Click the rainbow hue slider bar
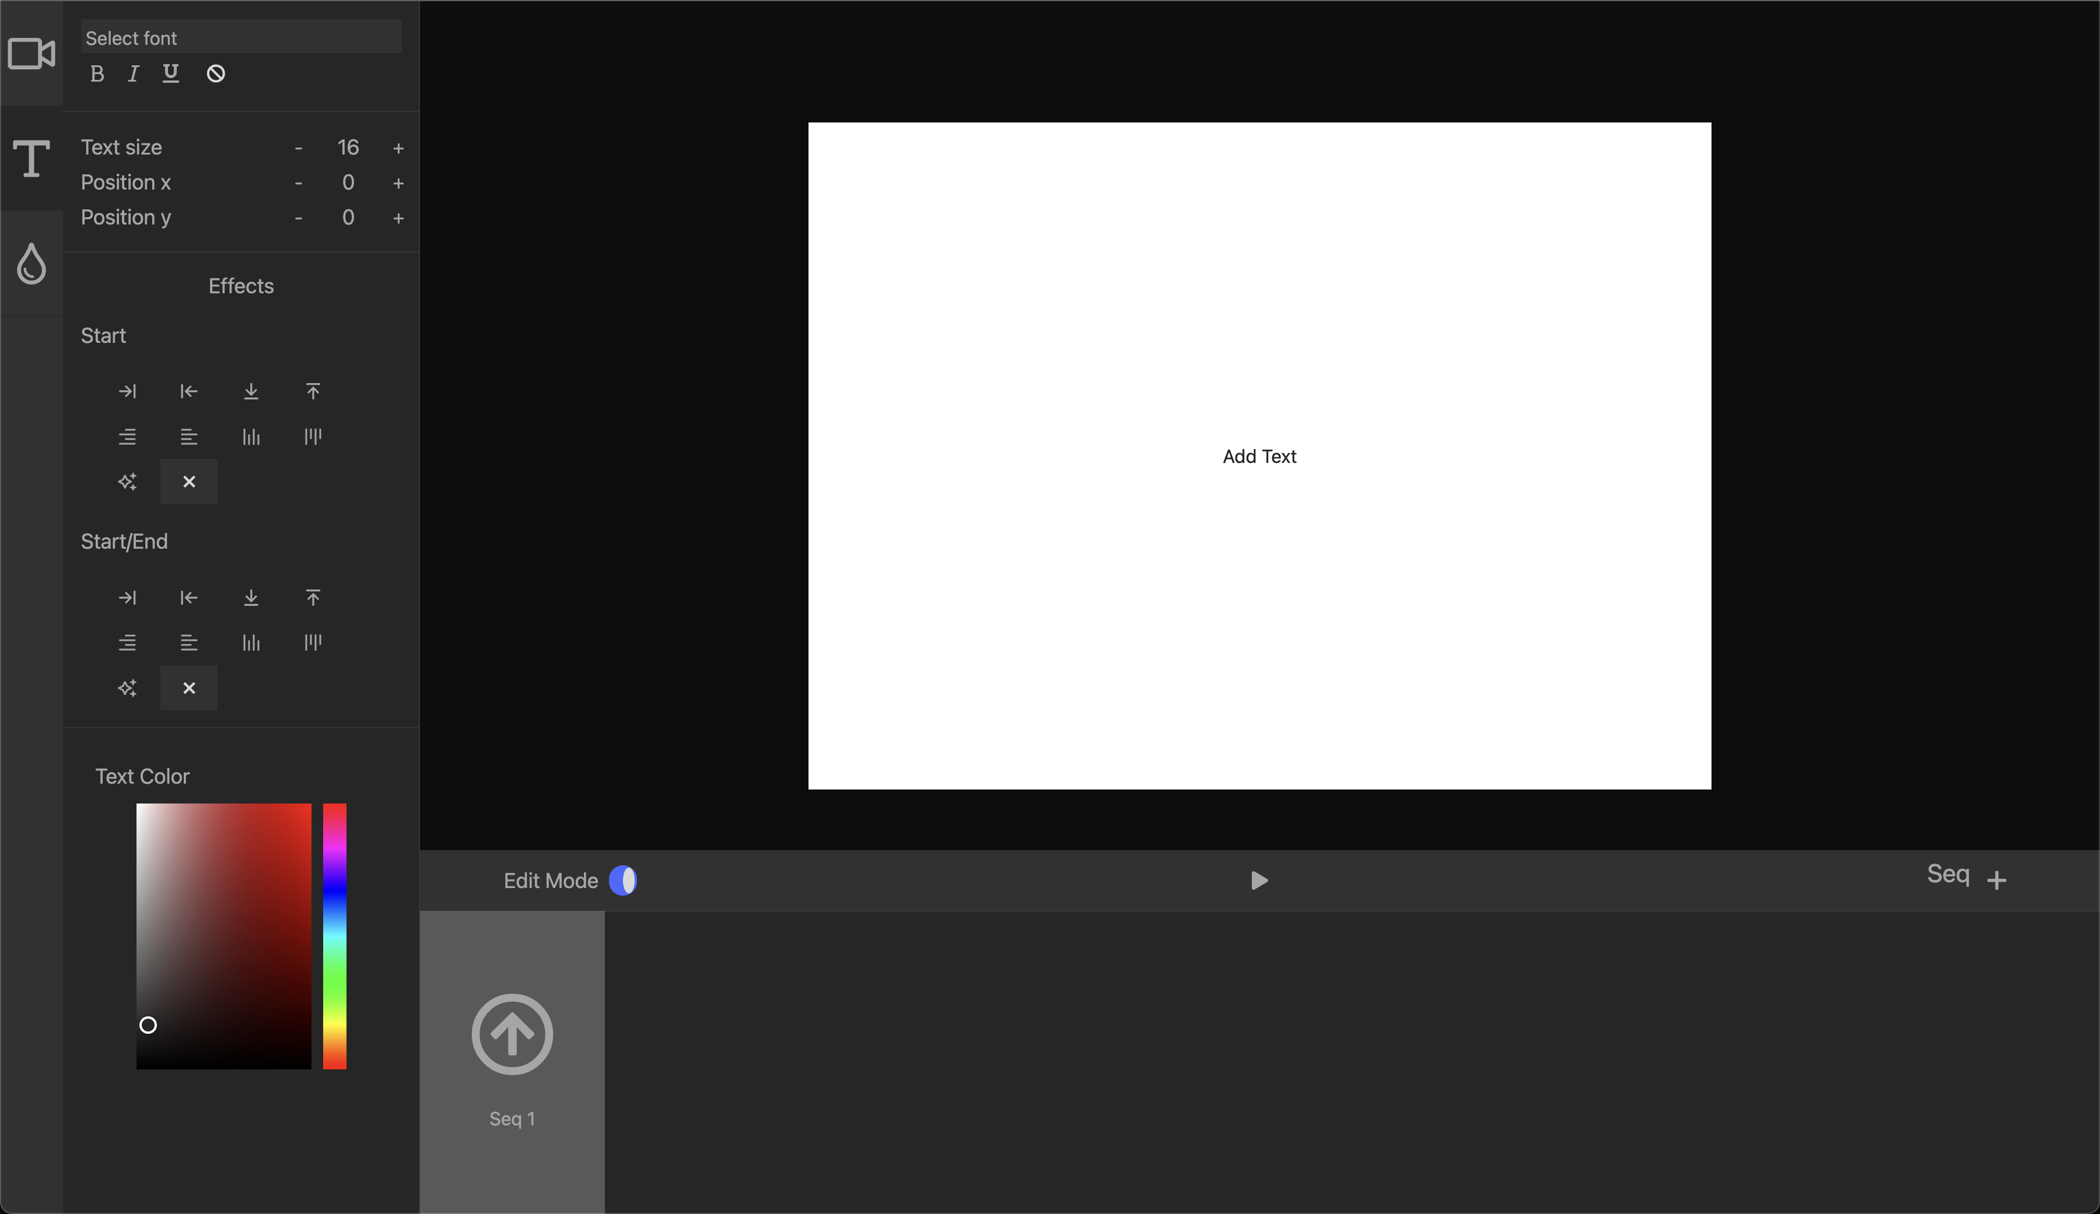The width and height of the screenshot is (2100, 1214). pyautogui.click(x=334, y=936)
